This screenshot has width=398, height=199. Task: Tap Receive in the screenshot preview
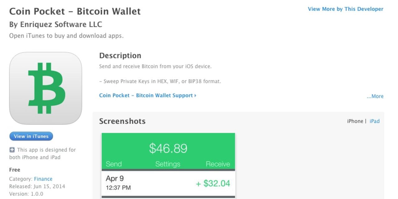pos(218,164)
